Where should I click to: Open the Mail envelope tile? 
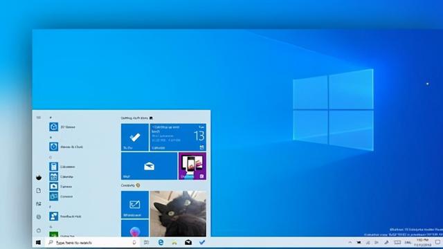(x=150, y=166)
